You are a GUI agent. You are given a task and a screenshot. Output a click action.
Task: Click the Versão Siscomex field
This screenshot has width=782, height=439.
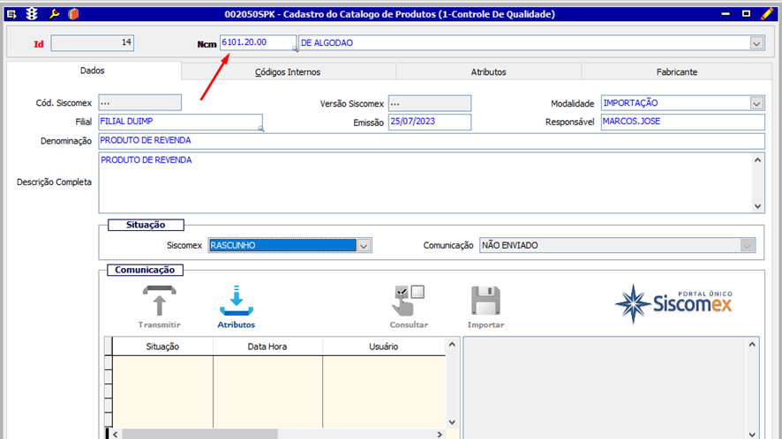[430, 103]
